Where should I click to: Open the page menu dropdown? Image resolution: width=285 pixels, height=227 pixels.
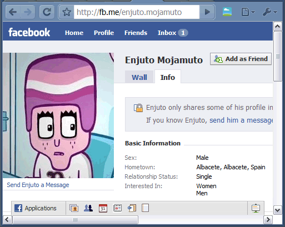point(248,12)
